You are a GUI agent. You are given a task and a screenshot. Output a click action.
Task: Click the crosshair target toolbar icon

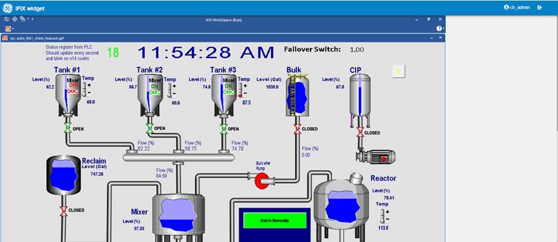(15, 19)
